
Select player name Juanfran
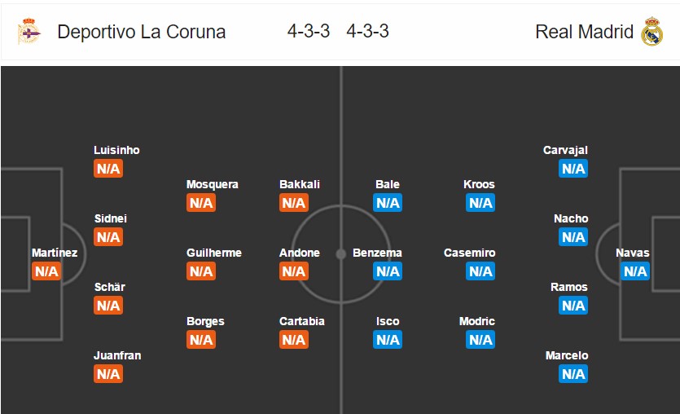tap(117, 355)
